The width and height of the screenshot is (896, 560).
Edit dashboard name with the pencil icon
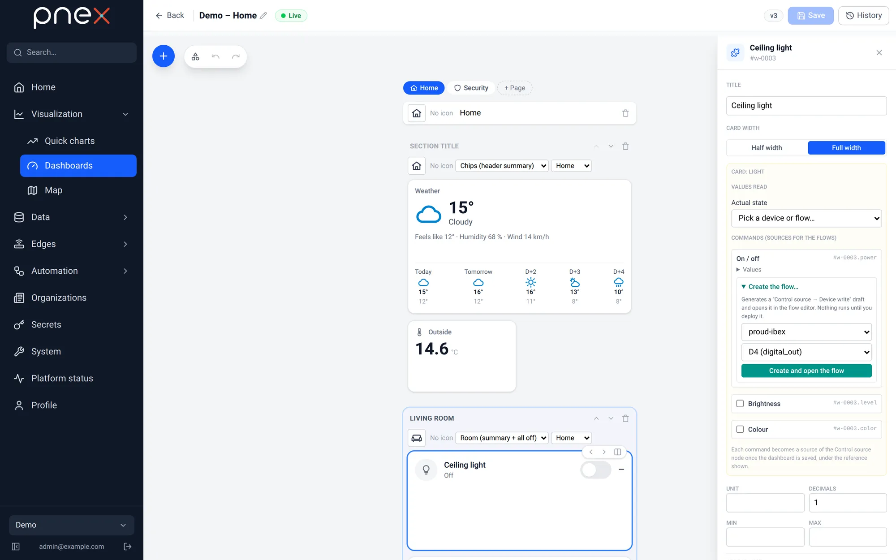click(263, 16)
